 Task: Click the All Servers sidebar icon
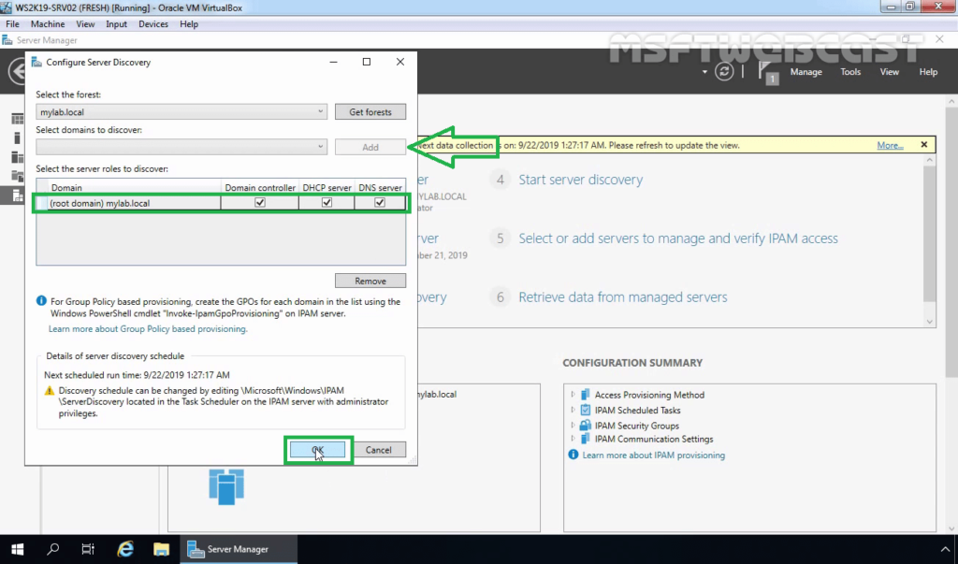[18, 157]
